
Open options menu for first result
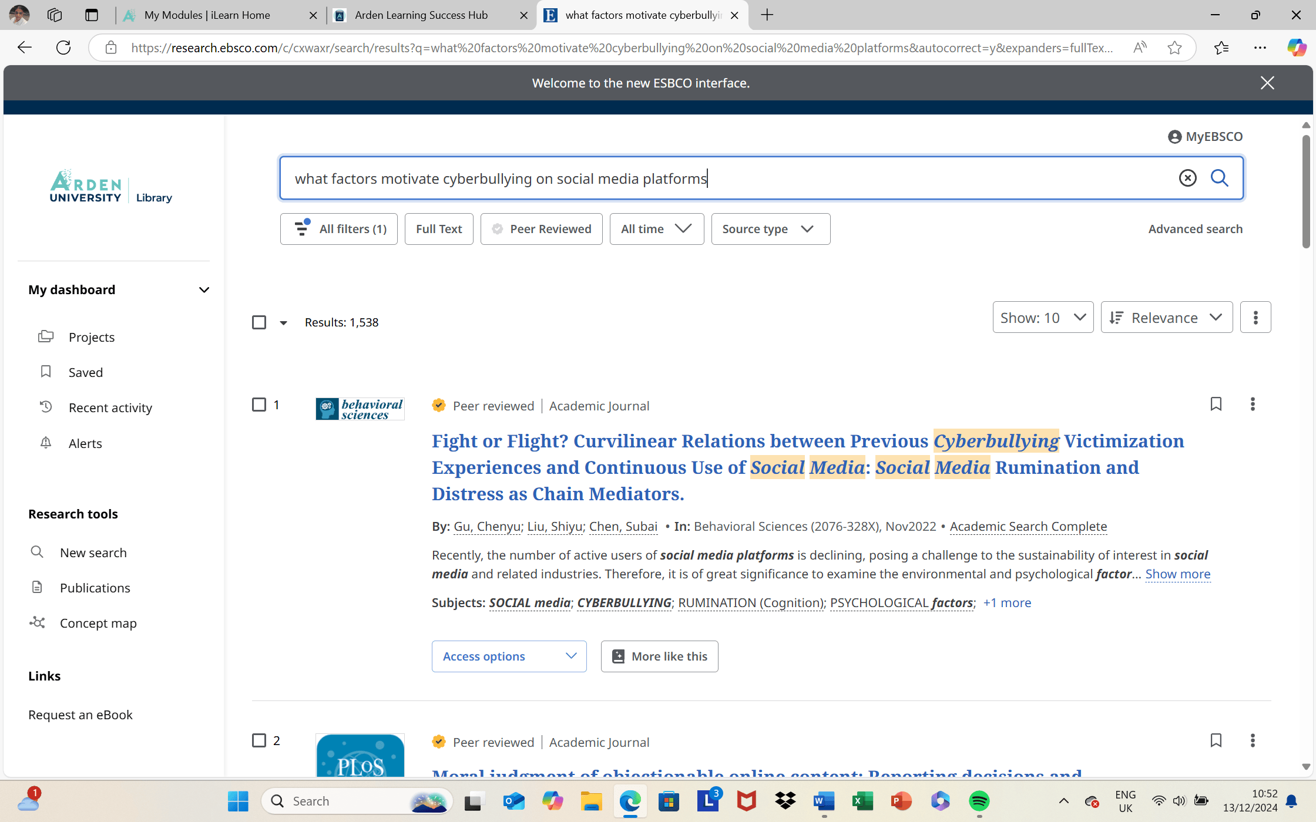click(x=1253, y=405)
